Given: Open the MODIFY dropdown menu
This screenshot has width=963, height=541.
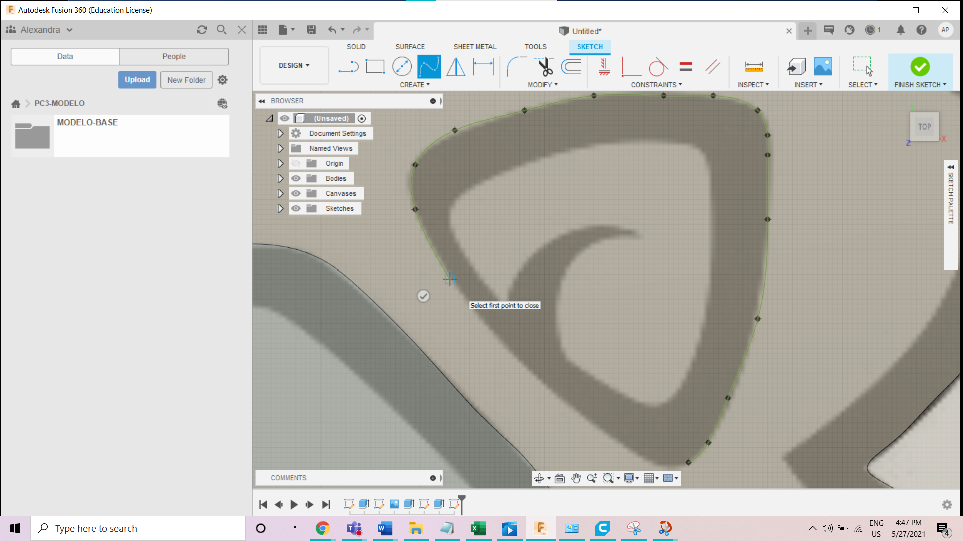Looking at the screenshot, I should (543, 85).
